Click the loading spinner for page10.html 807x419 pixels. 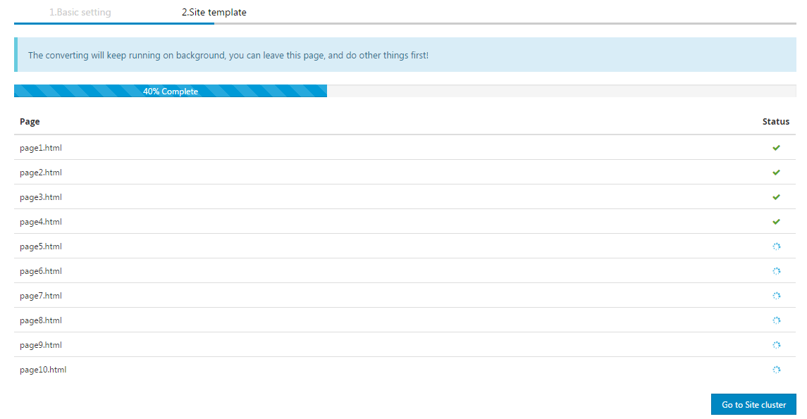click(776, 370)
